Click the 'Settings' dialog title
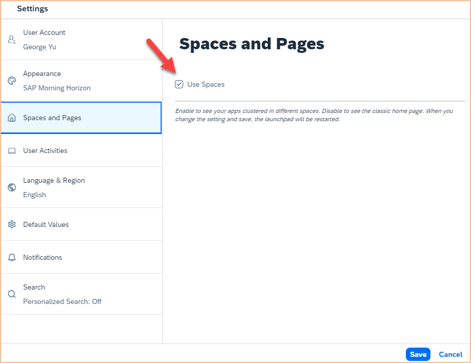The width and height of the screenshot is (471, 363). pyautogui.click(x=32, y=9)
